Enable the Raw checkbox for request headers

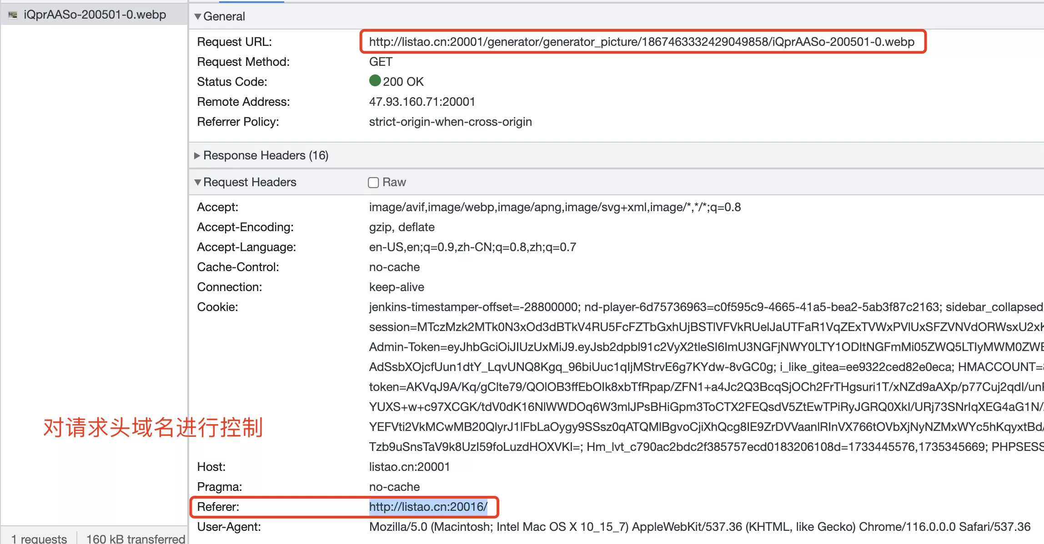tap(373, 183)
